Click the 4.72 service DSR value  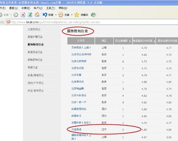tap(169, 62)
